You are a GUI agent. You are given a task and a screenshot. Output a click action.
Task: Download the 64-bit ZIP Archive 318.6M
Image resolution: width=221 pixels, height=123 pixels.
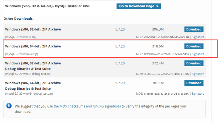point(194,46)
